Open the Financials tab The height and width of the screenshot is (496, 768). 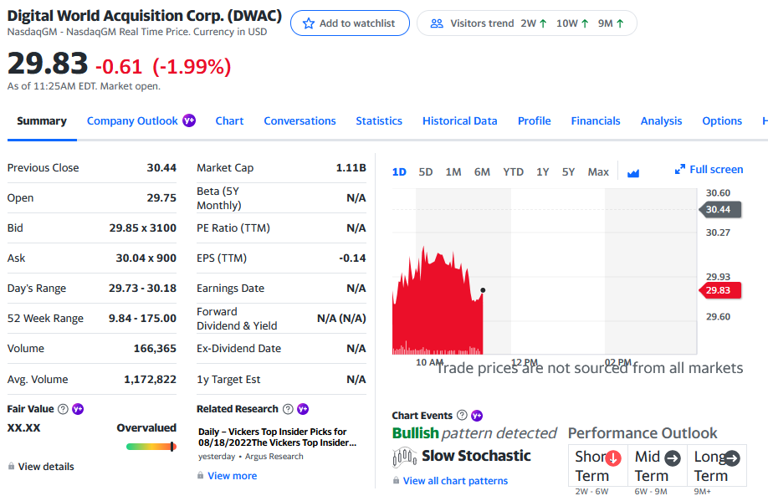tap(596, 121)
